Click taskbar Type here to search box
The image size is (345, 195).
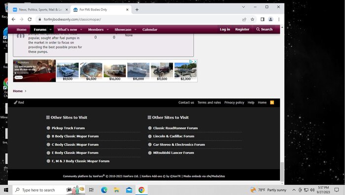click(x=49, y=190)
